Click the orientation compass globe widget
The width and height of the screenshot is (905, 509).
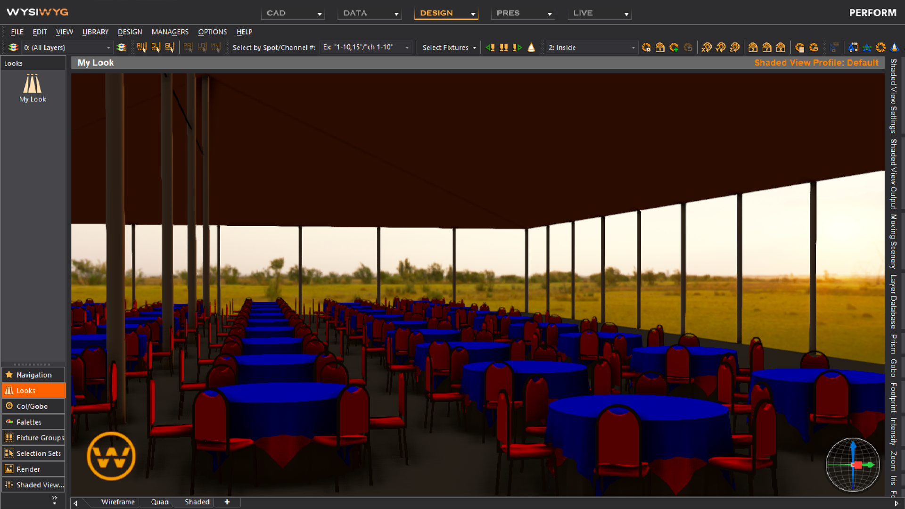(853, 465)
